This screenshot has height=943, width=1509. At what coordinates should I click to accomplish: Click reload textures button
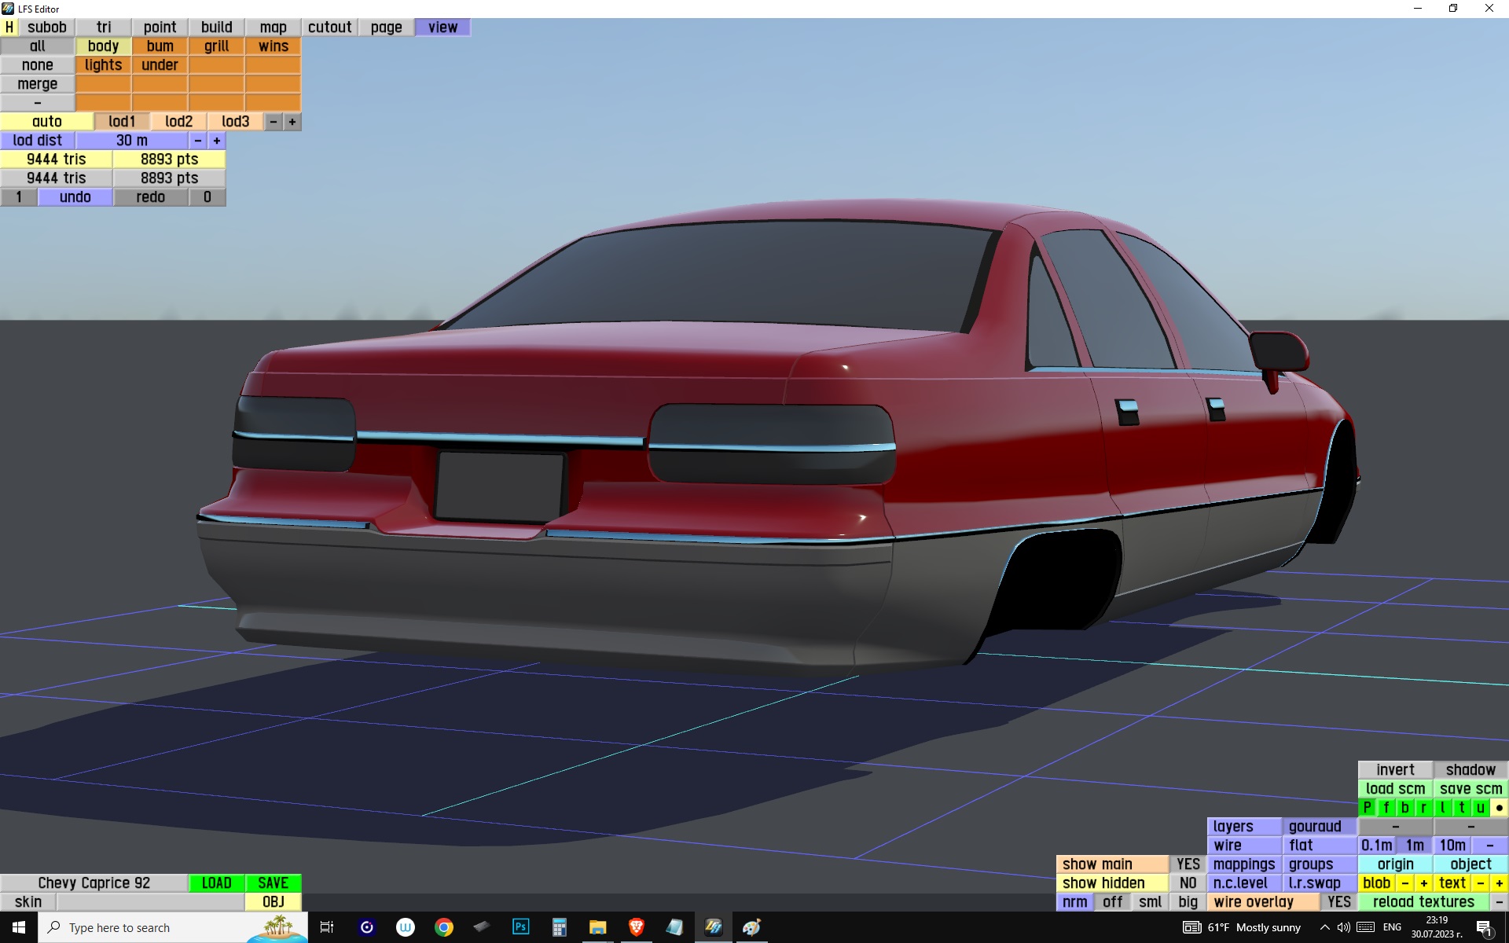click(1423, 902)
